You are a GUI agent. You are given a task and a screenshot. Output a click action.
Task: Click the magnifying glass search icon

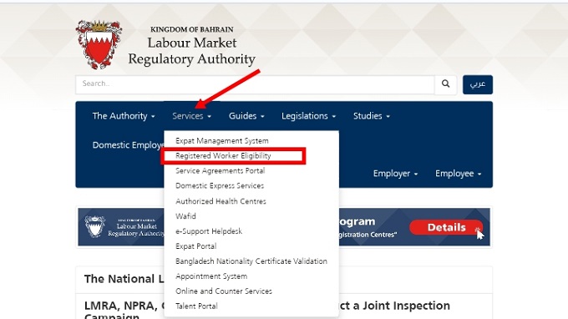(445, 84)
